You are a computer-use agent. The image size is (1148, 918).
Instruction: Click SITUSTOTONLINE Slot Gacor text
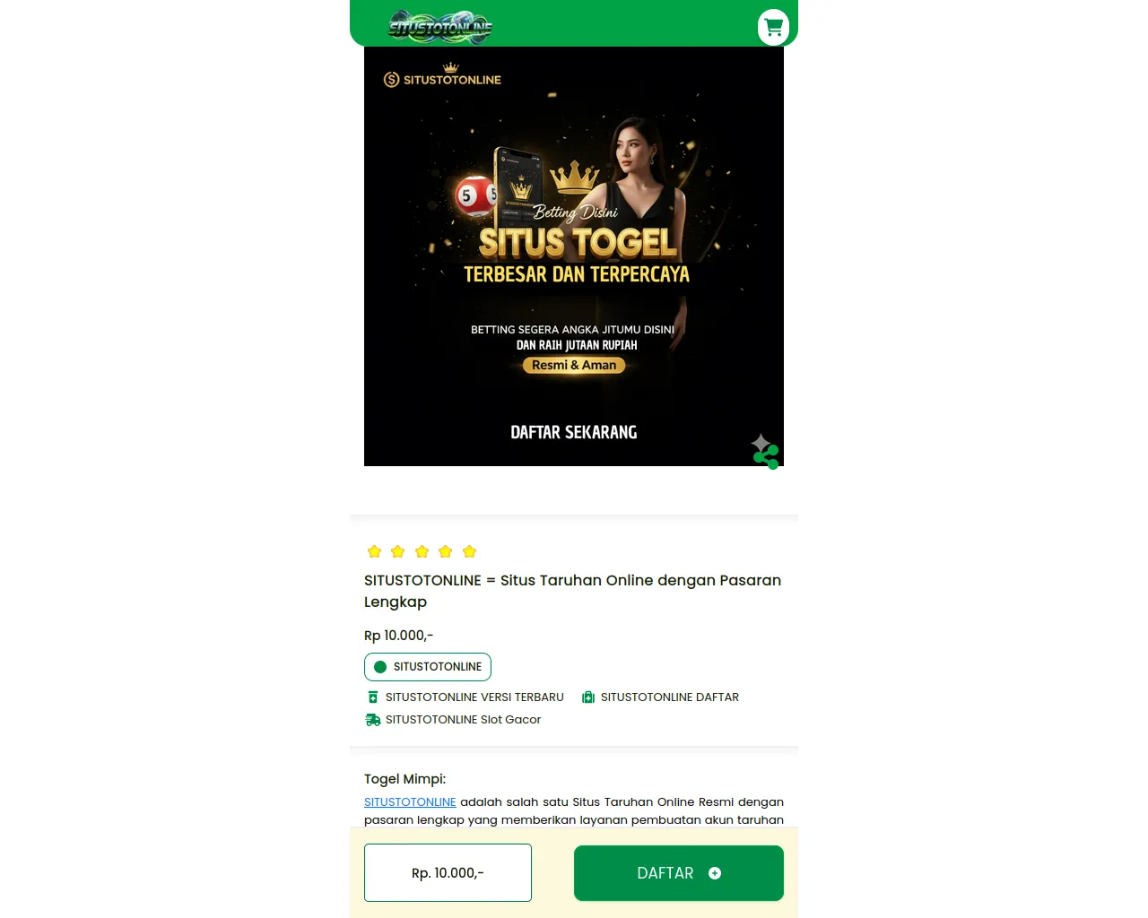(463, 719)
